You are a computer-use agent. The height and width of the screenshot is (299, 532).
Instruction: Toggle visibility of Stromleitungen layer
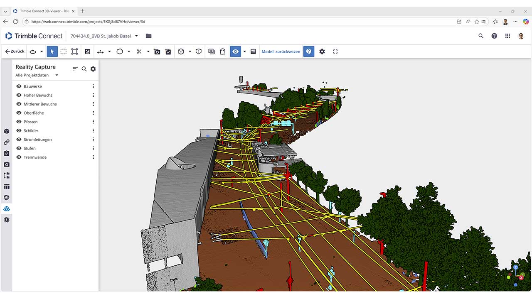[x=19, y=140]
